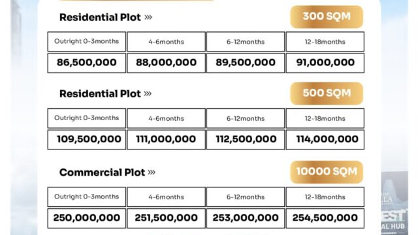Select the 10000 SQM gold badge
This screenshot has height=235, width=418.
coord(327,172)
